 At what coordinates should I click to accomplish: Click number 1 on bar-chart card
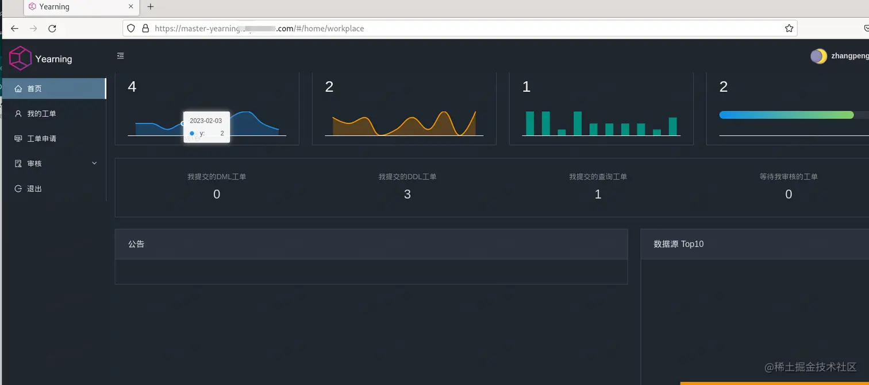tap(526, 87)
